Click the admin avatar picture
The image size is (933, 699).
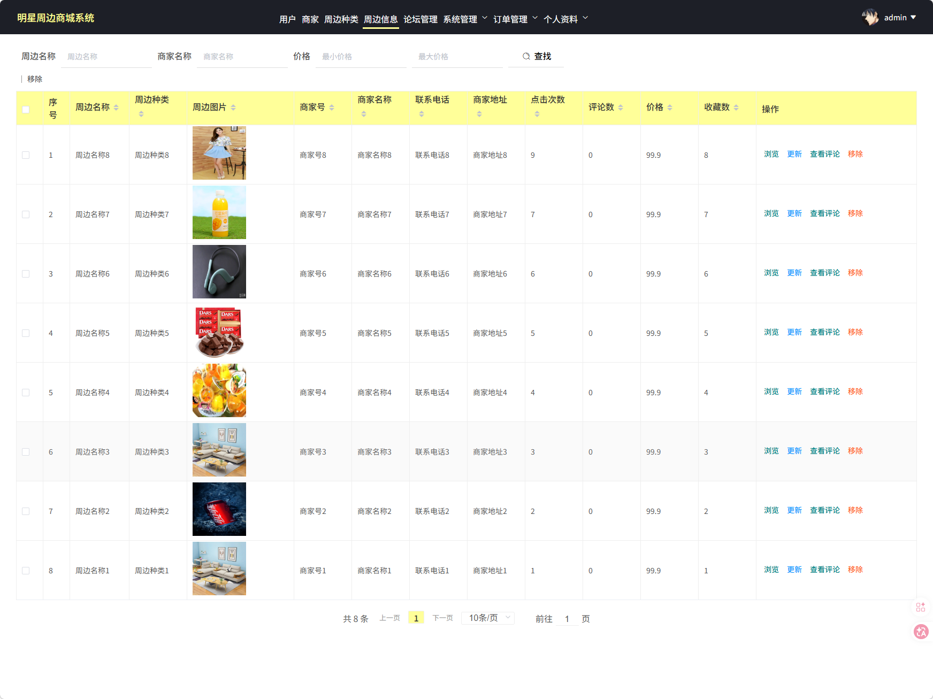(870, 18)
